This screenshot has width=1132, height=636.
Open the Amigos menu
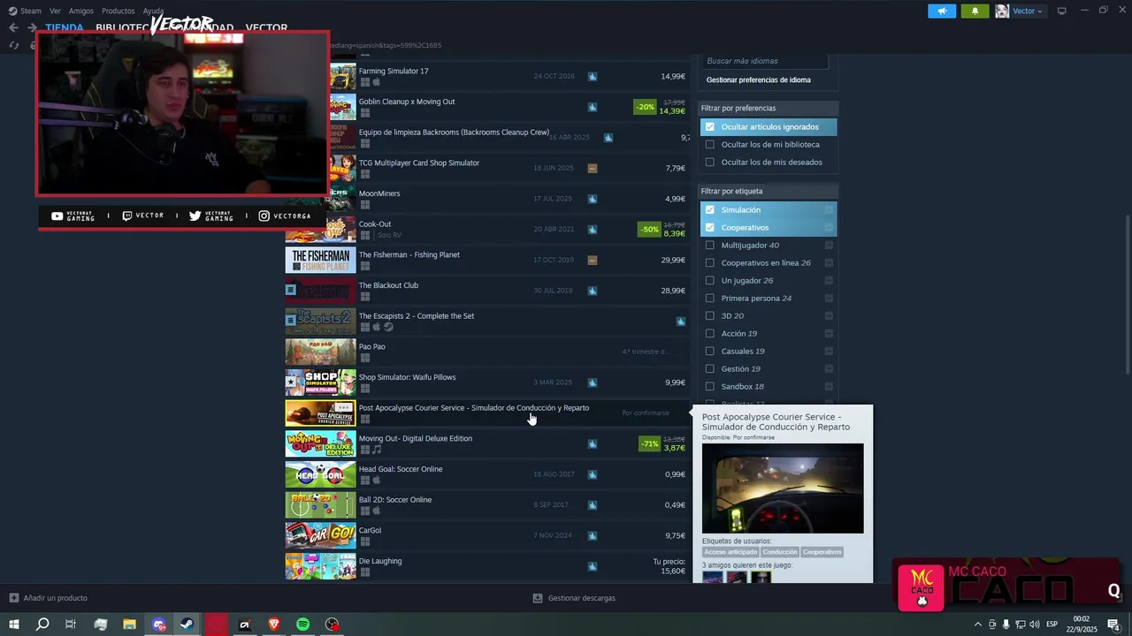click(x=81, y=11)
